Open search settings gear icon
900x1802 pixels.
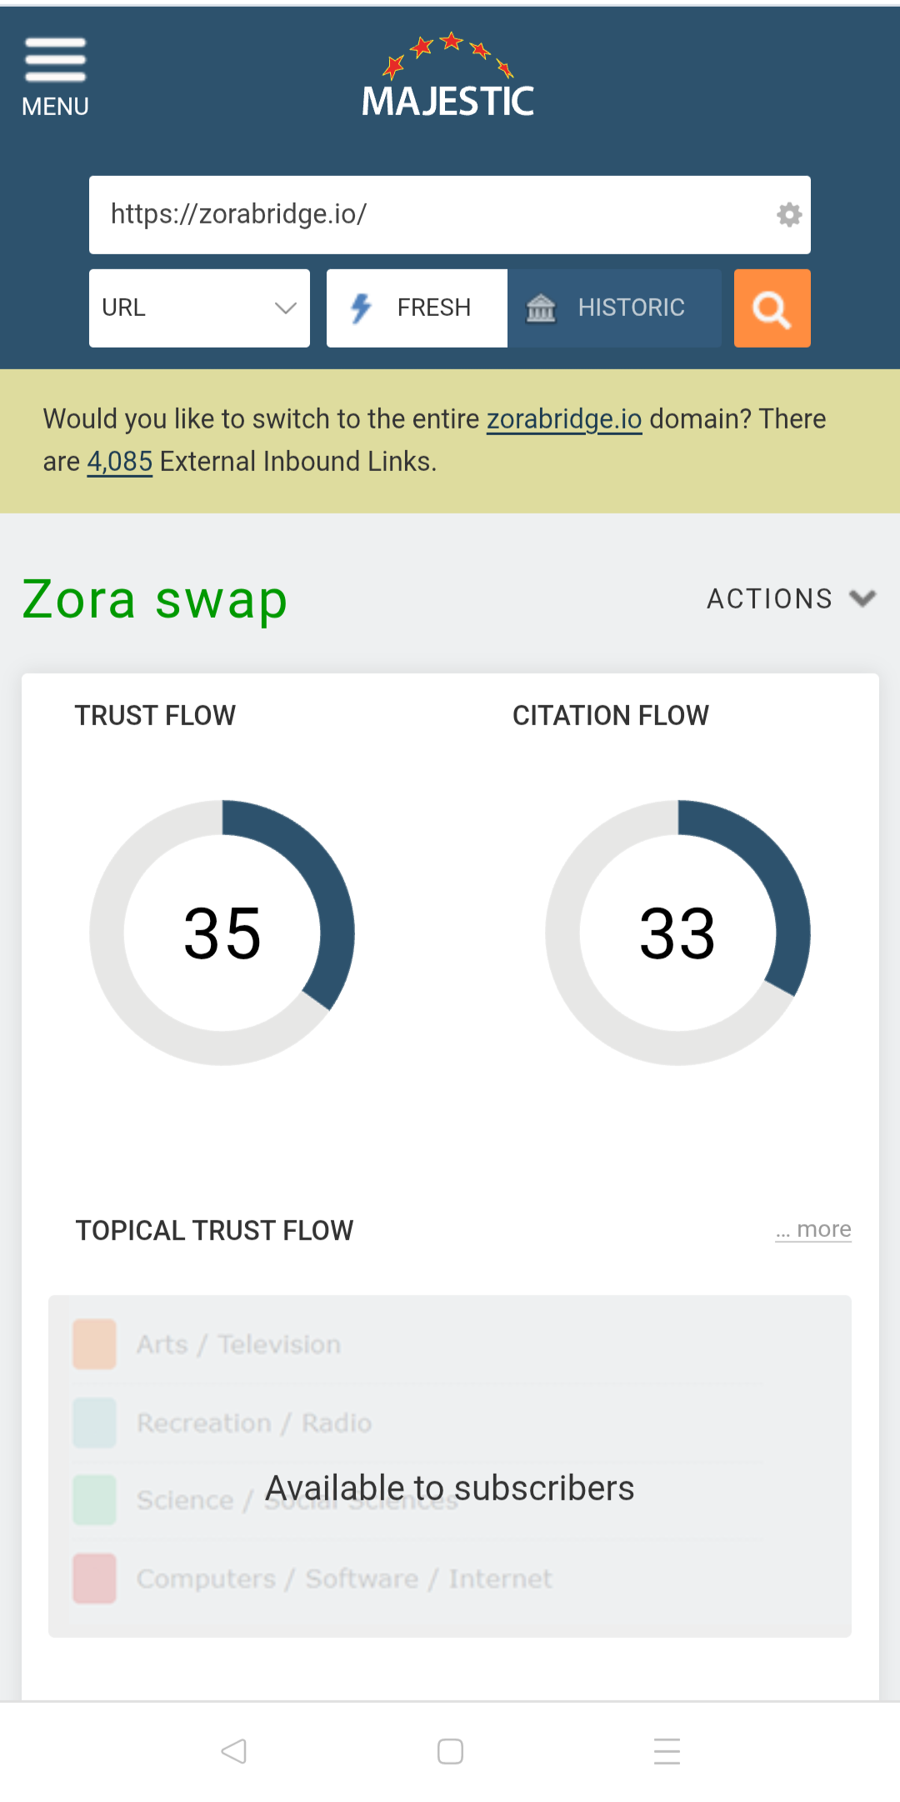pos(788,215)
